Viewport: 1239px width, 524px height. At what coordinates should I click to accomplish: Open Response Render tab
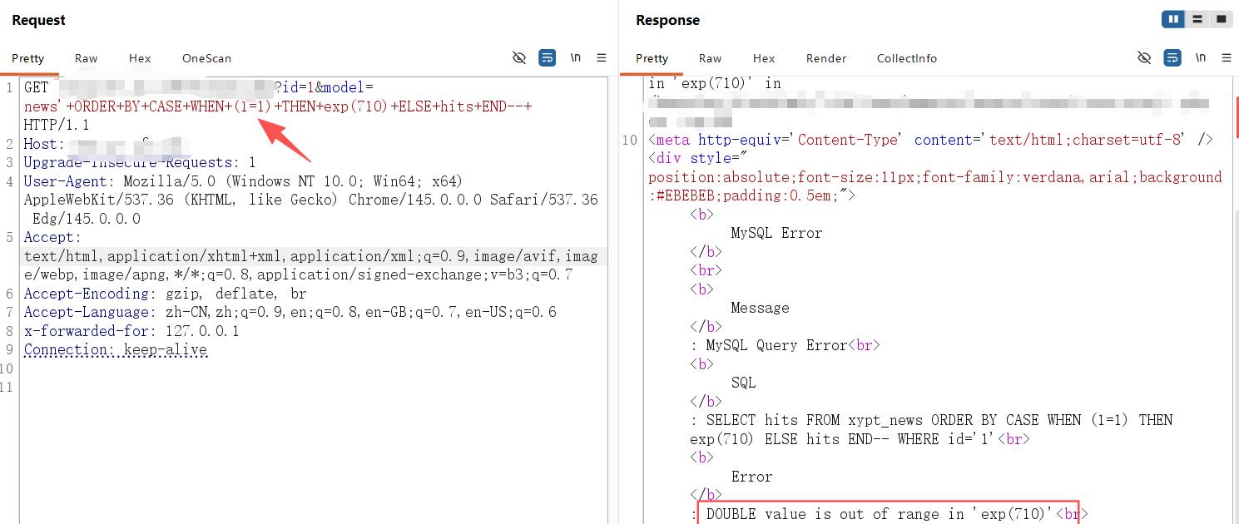(826, 58)
